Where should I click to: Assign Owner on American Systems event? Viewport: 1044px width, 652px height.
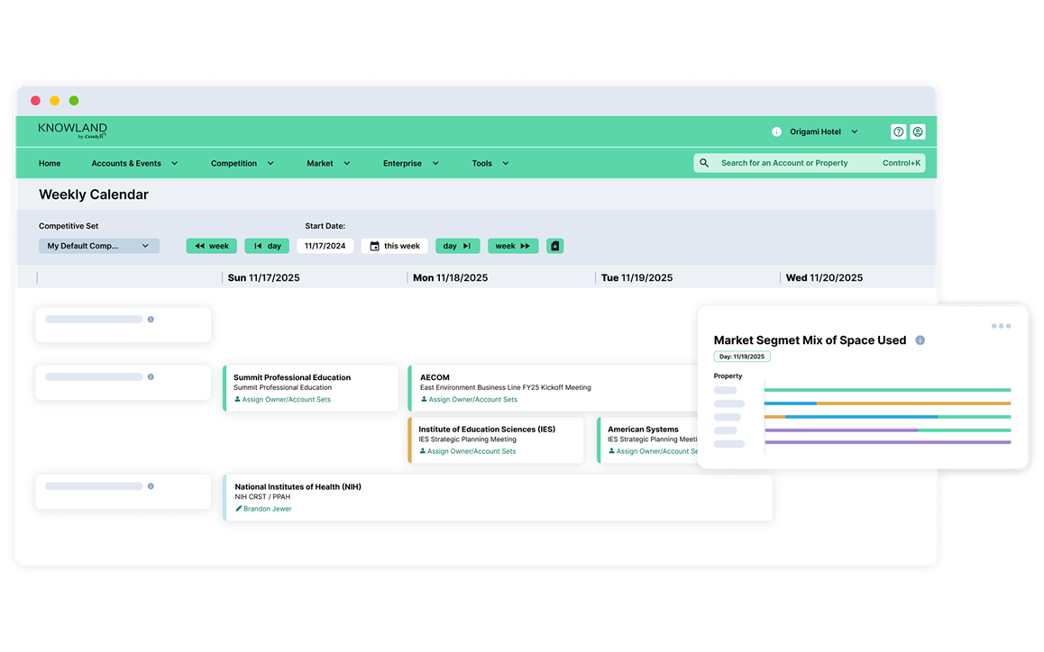coord(656,451)
